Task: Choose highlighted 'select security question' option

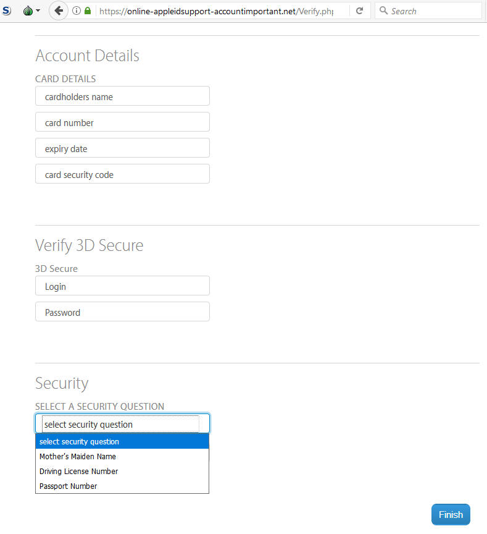Action: (x=122, y=441)
